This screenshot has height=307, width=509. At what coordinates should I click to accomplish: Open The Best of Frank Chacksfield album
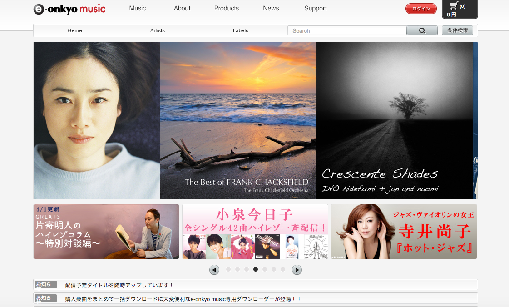(238, 120)
